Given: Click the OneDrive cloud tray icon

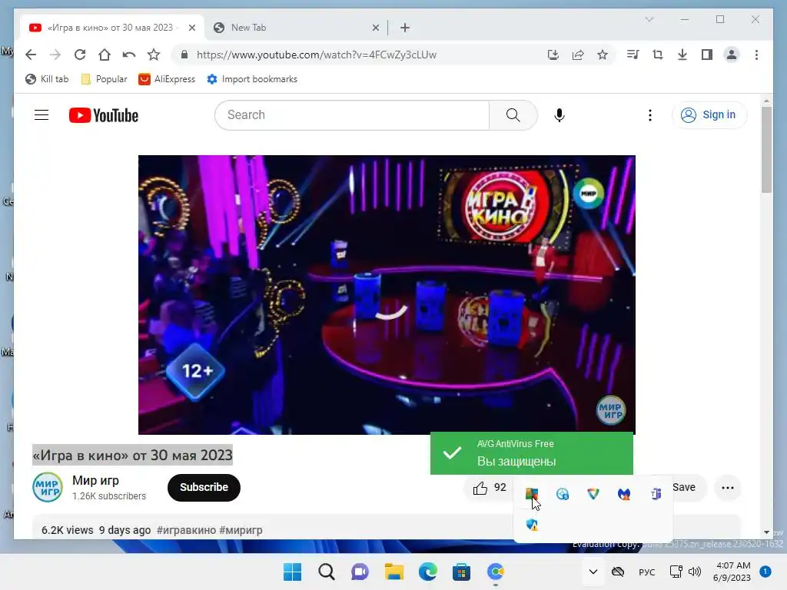Looking at the screenshot, I should pos(618,572).
